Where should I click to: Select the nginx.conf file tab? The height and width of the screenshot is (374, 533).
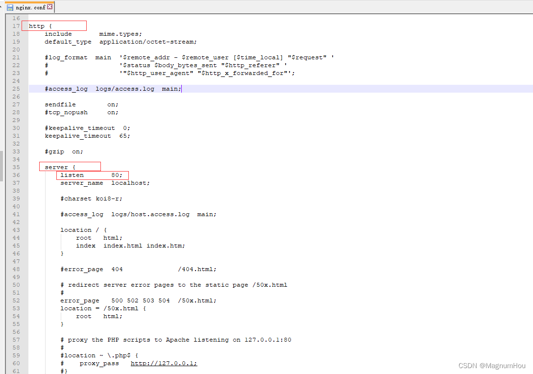(x=30, y=7)
